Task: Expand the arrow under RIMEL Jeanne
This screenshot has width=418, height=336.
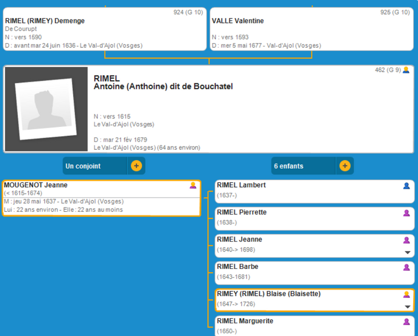Action: 407,253
